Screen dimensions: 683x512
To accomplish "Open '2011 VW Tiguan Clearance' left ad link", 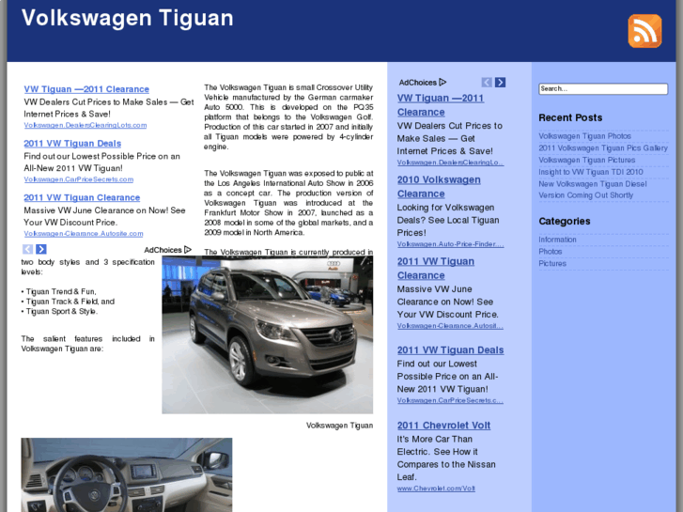I will [x=82, y=197].
